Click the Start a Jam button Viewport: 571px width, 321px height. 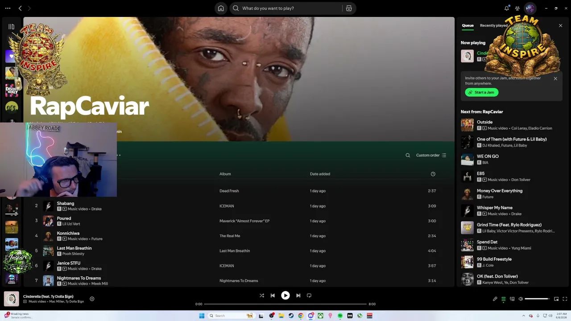482,92
